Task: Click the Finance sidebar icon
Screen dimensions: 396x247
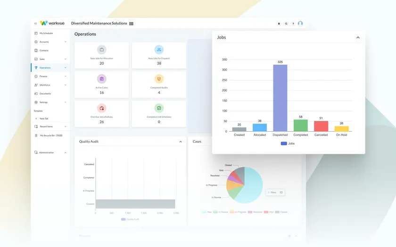Action: tap(36, 76)
